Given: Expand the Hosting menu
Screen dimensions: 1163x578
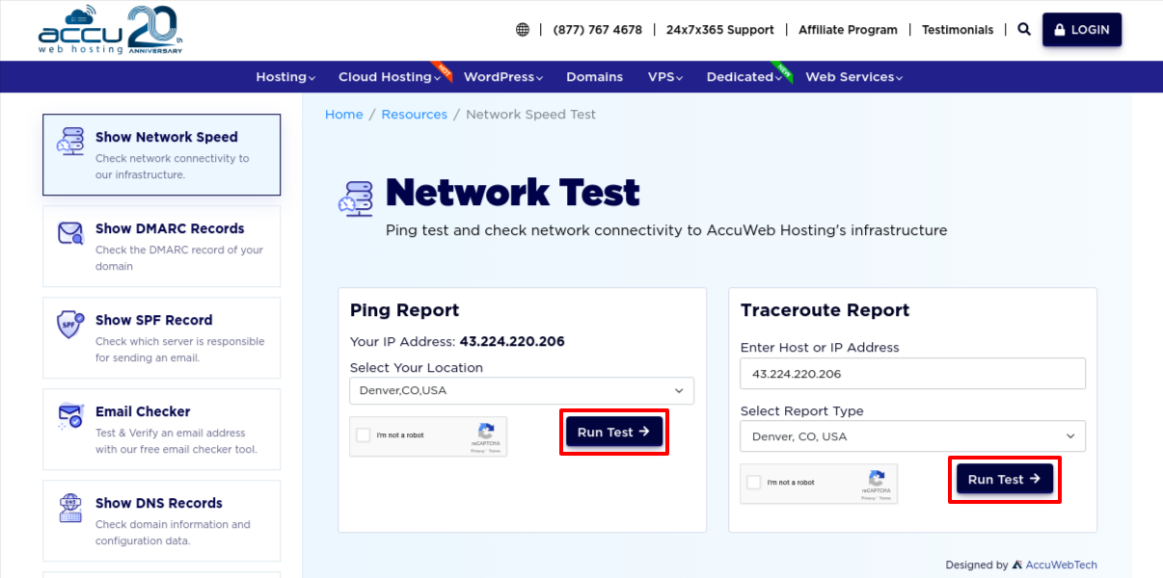Looking at the screenshot, I should point(285,77).
